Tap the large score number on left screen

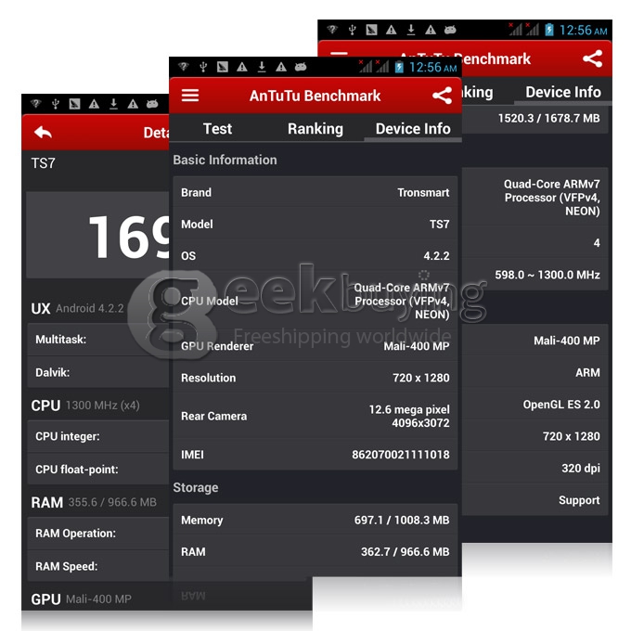(x=129, y=237)
